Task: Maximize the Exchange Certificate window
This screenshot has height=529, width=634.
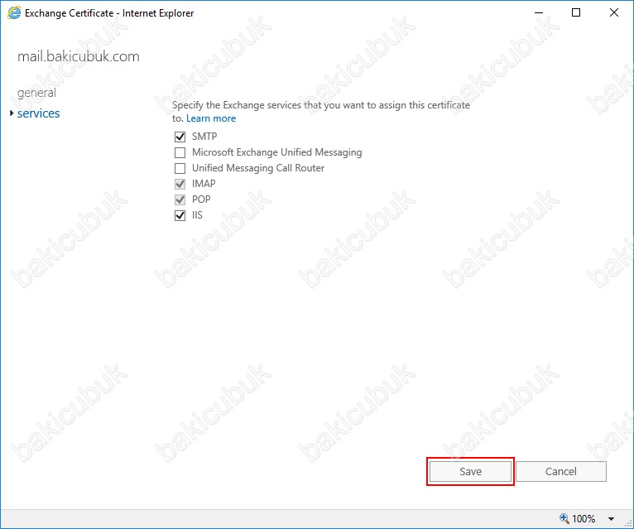Action: point(576,13)
